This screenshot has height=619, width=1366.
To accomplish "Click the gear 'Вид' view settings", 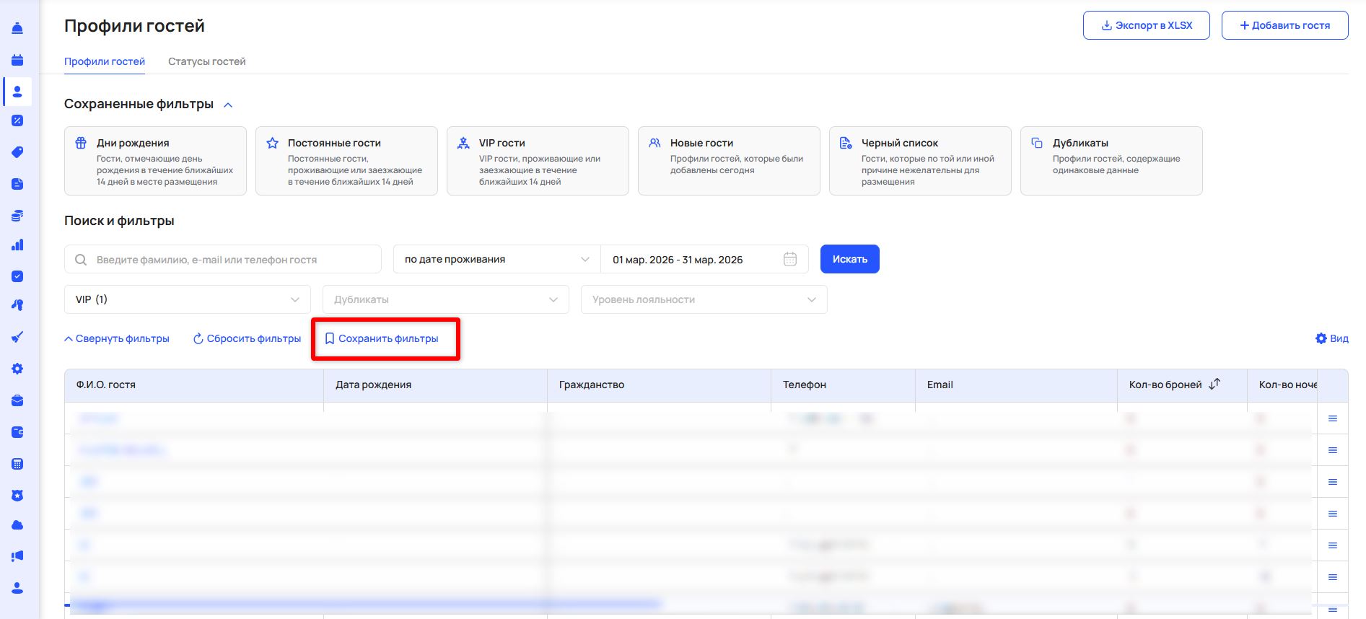I will (x=1331, y=338).
